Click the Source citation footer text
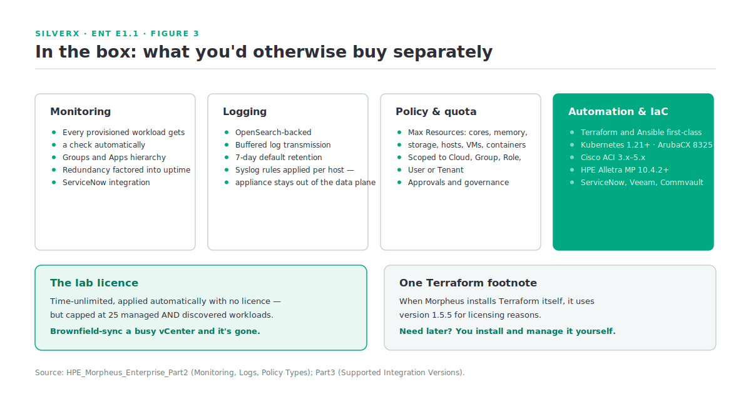The width and height of the screenshot is (751, 394). tap(250, 373)
